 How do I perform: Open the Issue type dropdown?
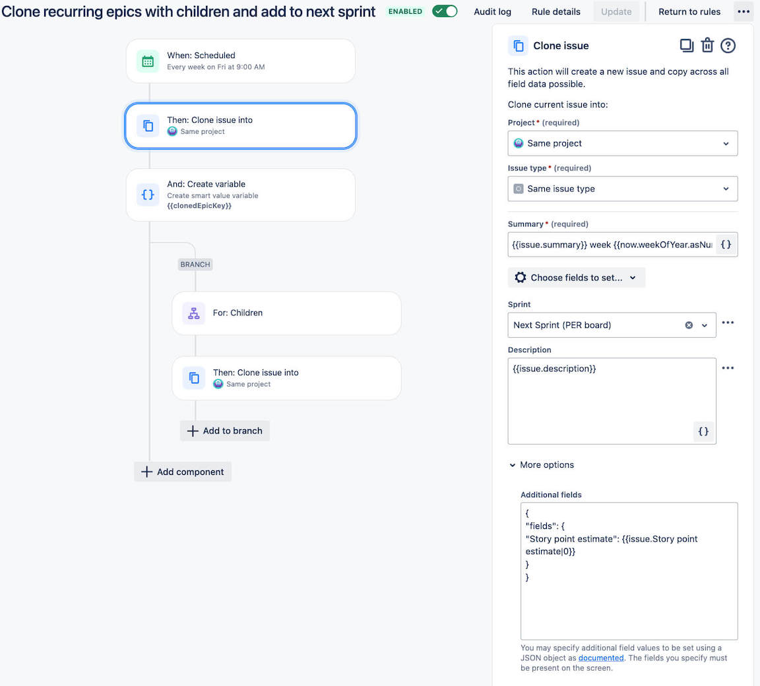622,189
